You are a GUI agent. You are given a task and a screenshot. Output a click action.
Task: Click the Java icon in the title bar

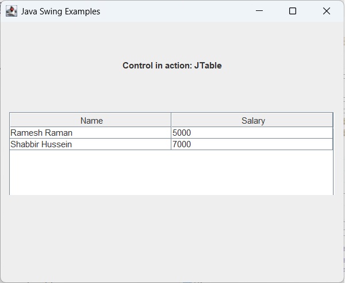pyautogui.click(x=11, y=11)
